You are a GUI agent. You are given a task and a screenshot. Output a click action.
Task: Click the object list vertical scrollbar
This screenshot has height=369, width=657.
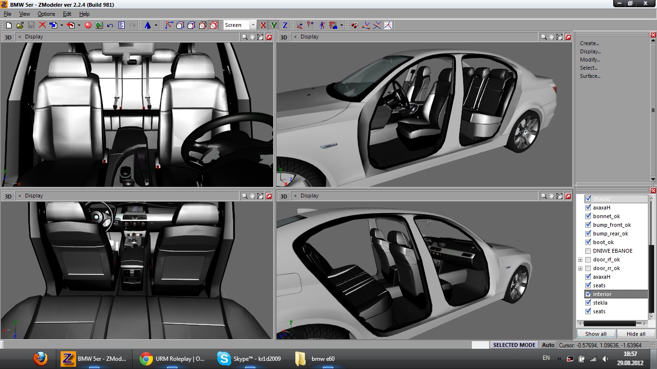652,279
